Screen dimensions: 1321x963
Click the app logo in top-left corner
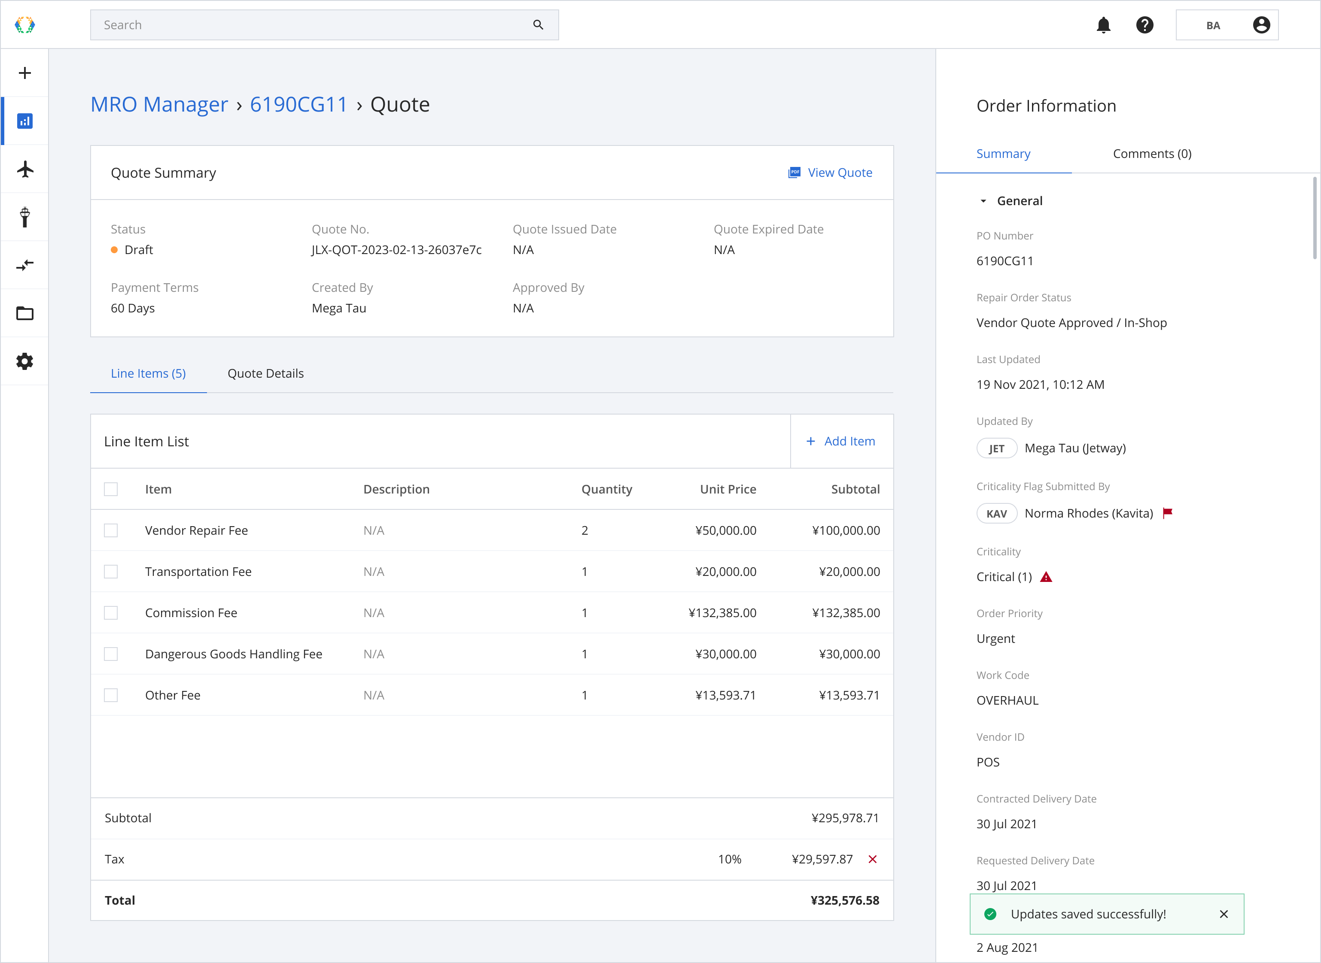click(24, 24)
